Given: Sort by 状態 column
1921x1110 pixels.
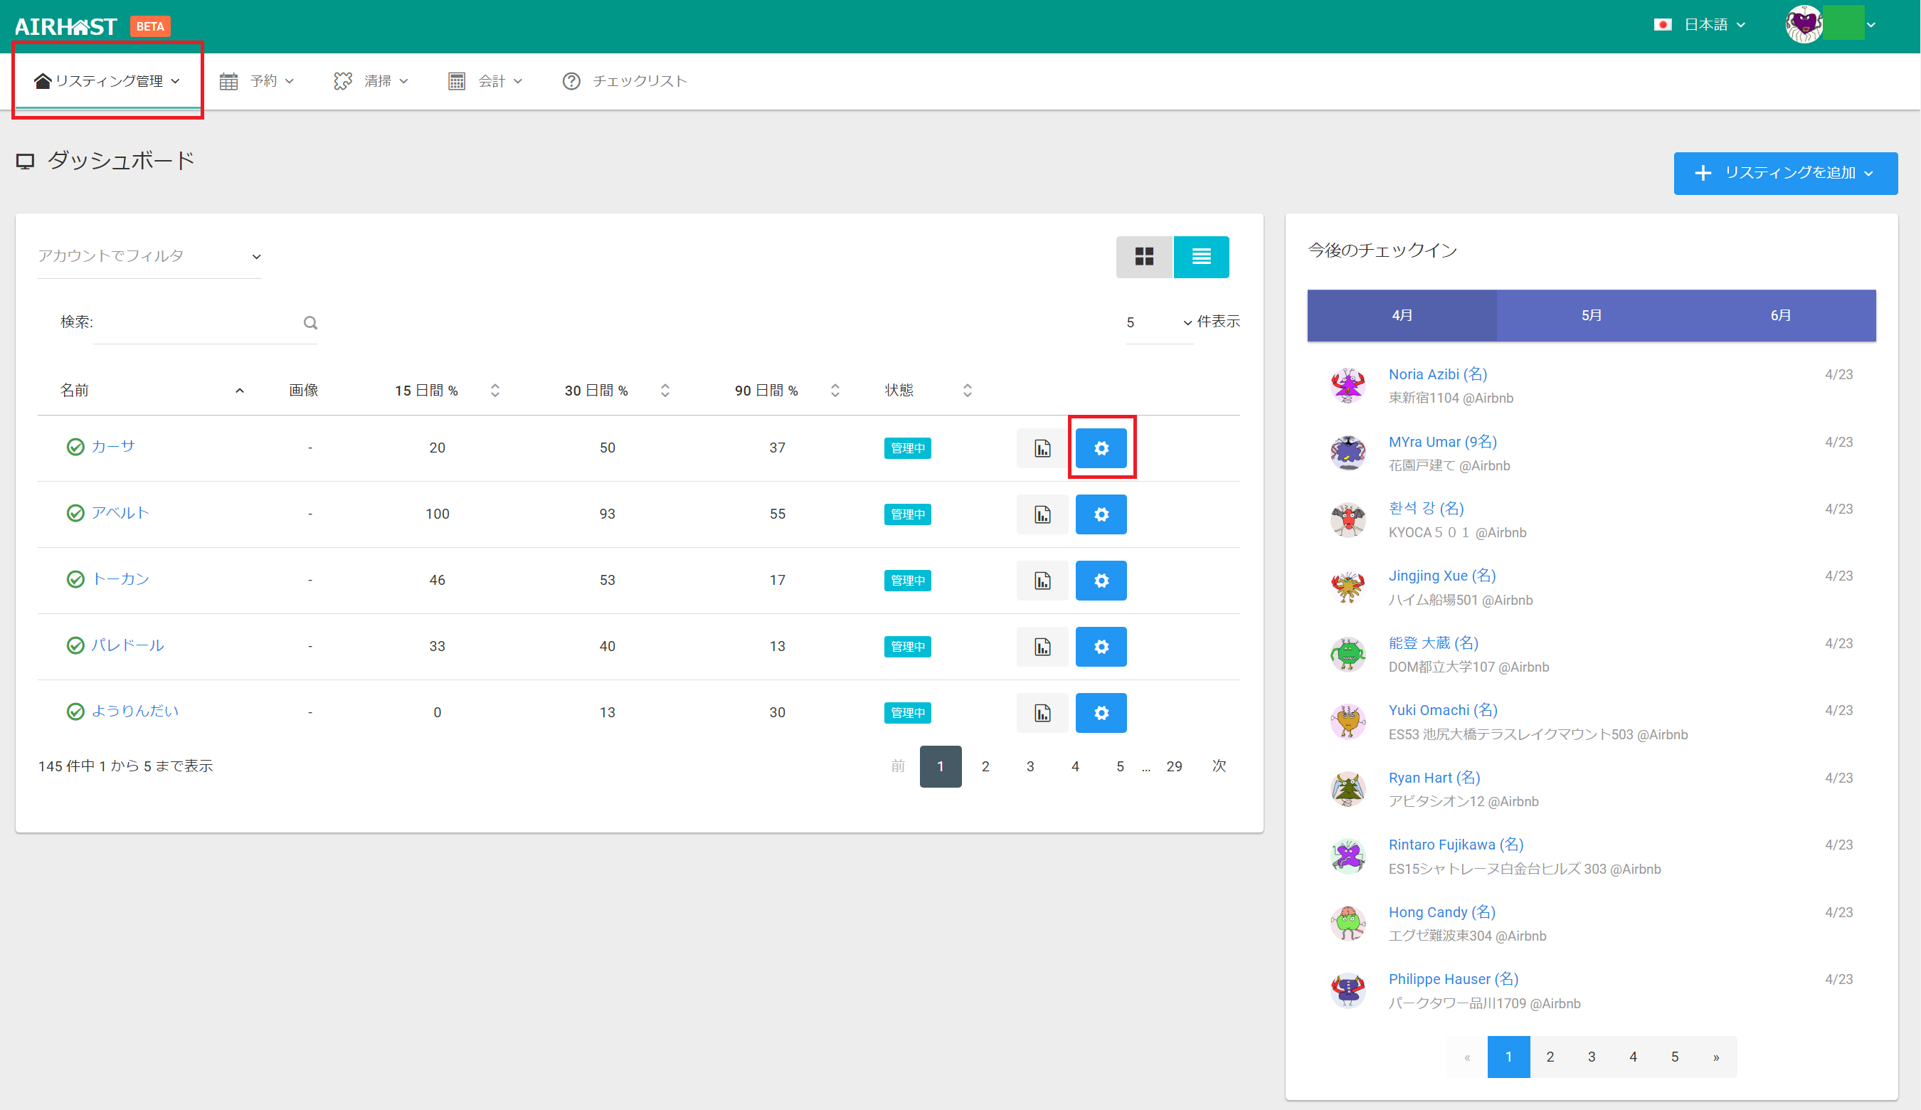Looking at the screenshot, I should pos(967,391).
